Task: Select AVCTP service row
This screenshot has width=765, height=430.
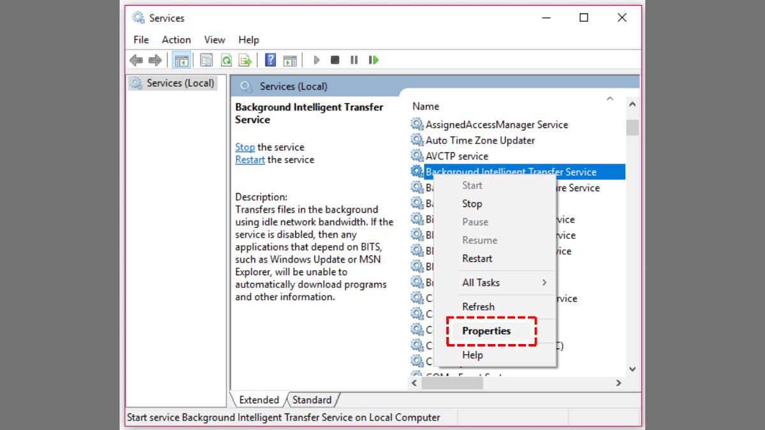Action: coord(456,156)
